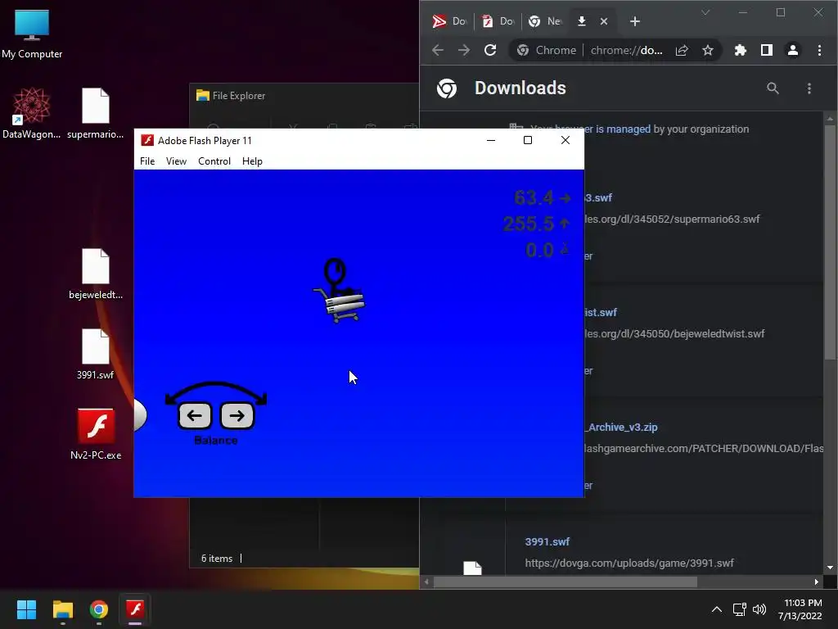This screenshot has width=838, height=629.
Task: Click the Flash Player taskbar icon
Action: [135, 609]
